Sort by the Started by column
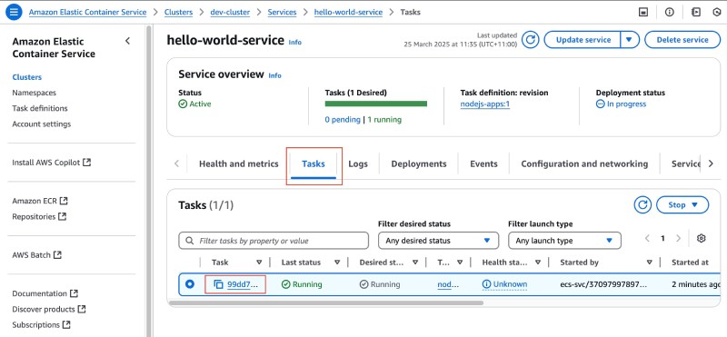The height and width of the screenshot is (337, 727). click(x=649, y=263)
